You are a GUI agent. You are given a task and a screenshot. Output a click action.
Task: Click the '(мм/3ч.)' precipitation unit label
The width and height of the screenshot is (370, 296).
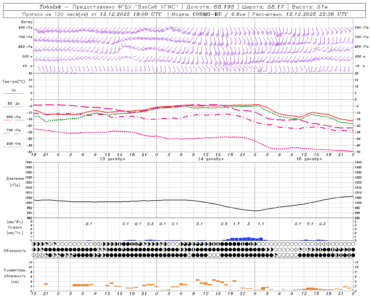(15, 222)
